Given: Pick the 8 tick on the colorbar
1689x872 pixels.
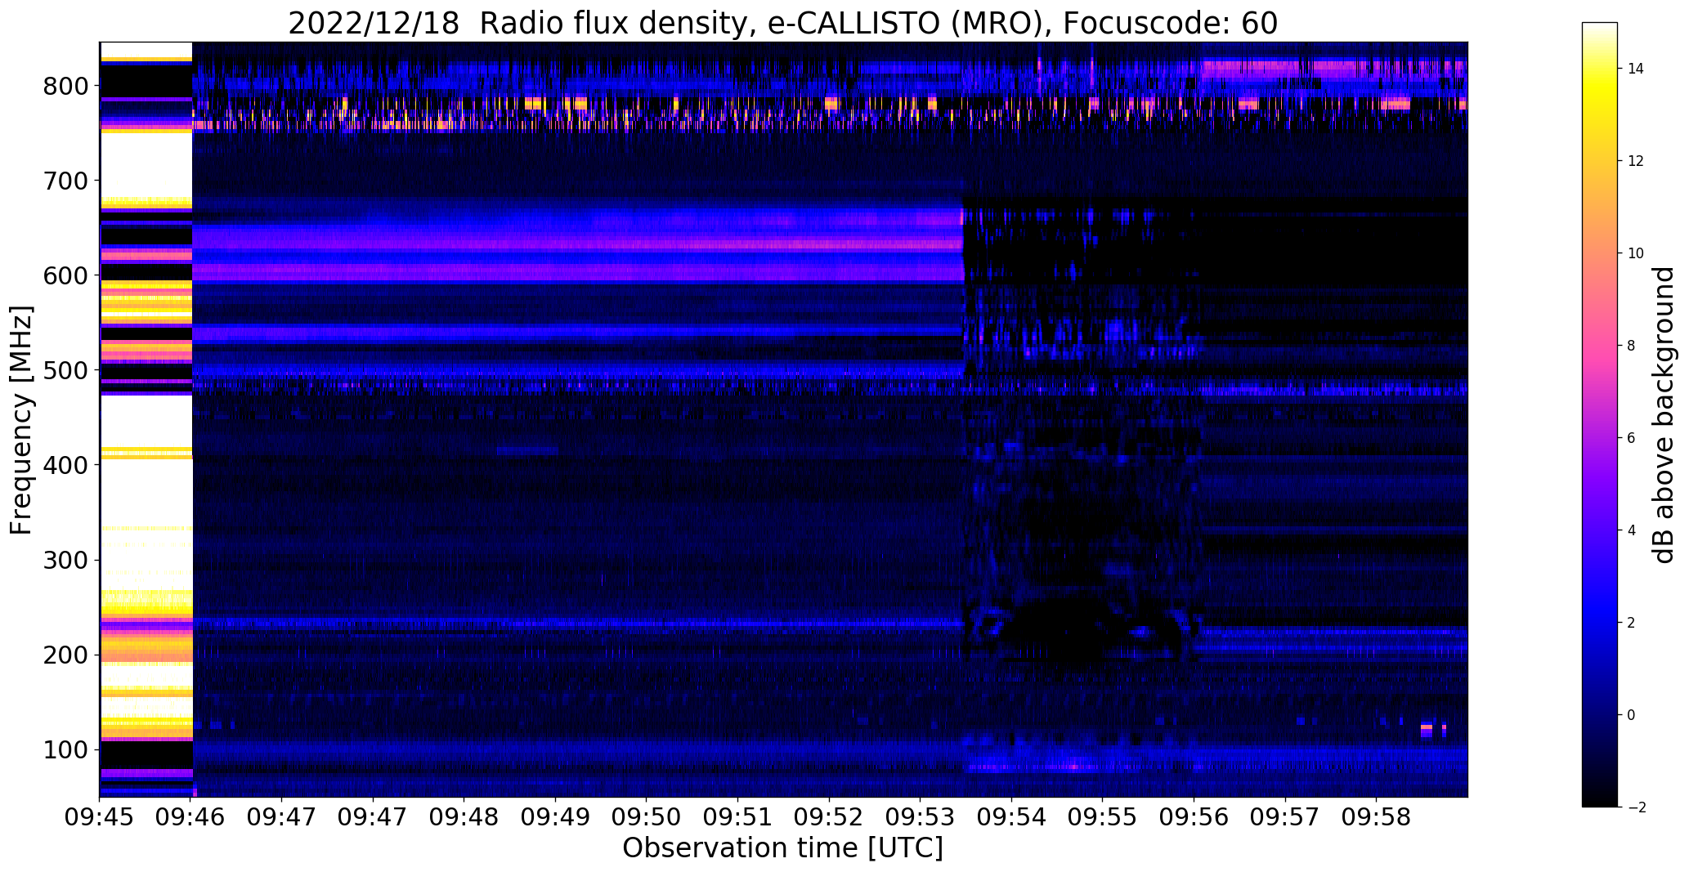Looking at the screenshot, I should coord(1632,346).
